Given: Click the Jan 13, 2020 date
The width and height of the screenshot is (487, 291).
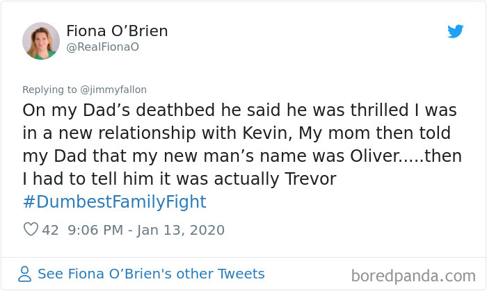Looking at the screenshot, I should [x=181, y=229].
